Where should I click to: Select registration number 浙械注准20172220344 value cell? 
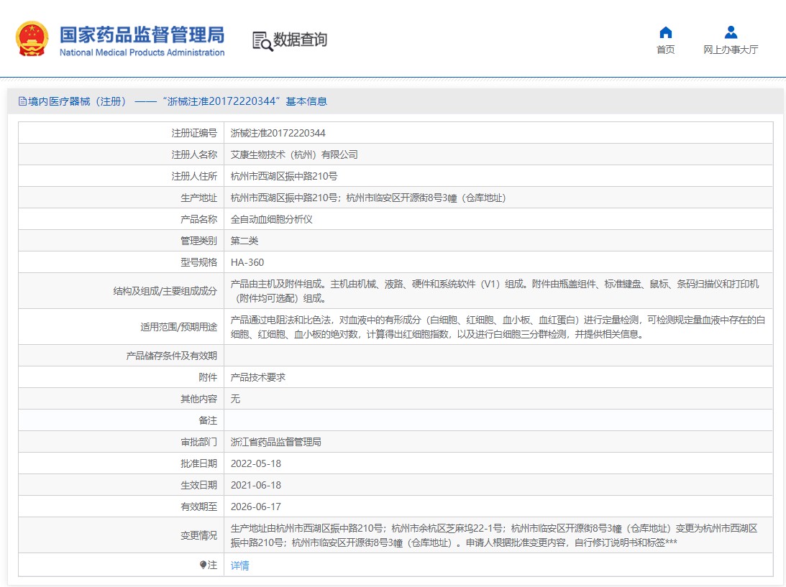(278, 133)
